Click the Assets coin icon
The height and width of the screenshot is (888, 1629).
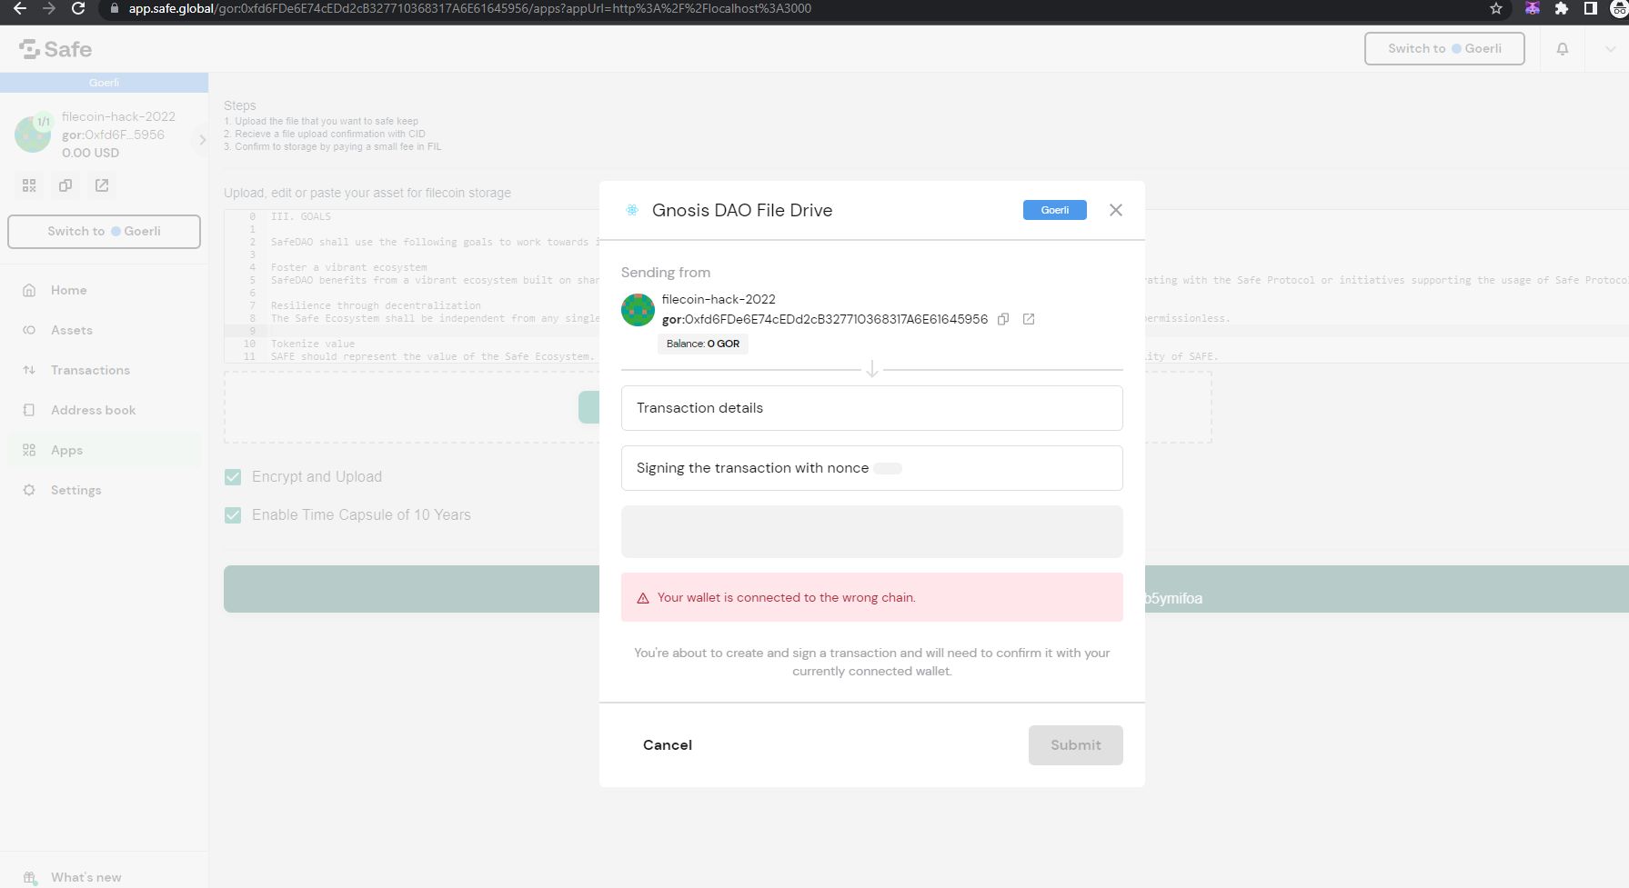click(x=29, y=330)
